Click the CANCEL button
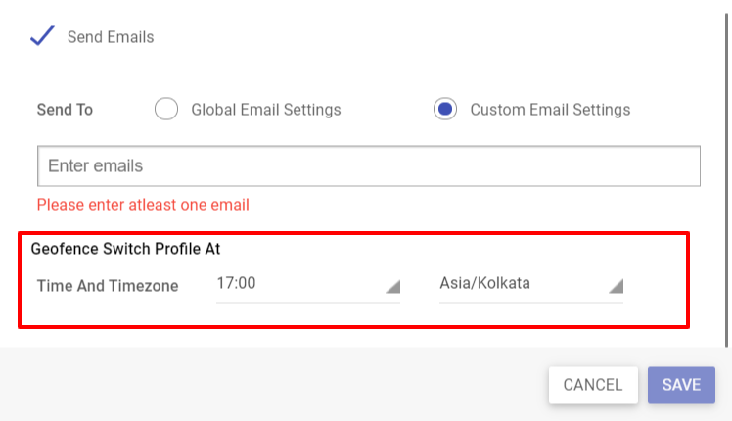The width and height of the screenshot is (732, 421). [593, 385]
